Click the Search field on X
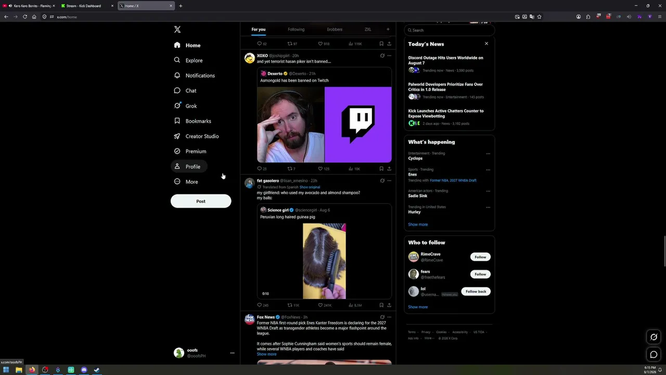The height and width of the screenshot is (375, 666). pyautogui.click(x=450, y=30)
